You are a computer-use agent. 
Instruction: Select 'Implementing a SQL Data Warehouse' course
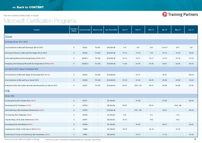22,120
